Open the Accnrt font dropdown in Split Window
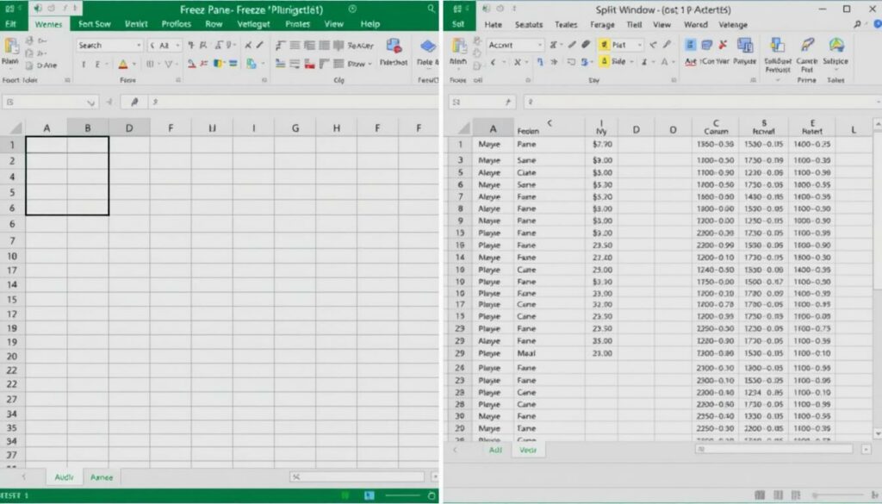Image resolution: width=882 pixels, height=504 pixels. 539,45
